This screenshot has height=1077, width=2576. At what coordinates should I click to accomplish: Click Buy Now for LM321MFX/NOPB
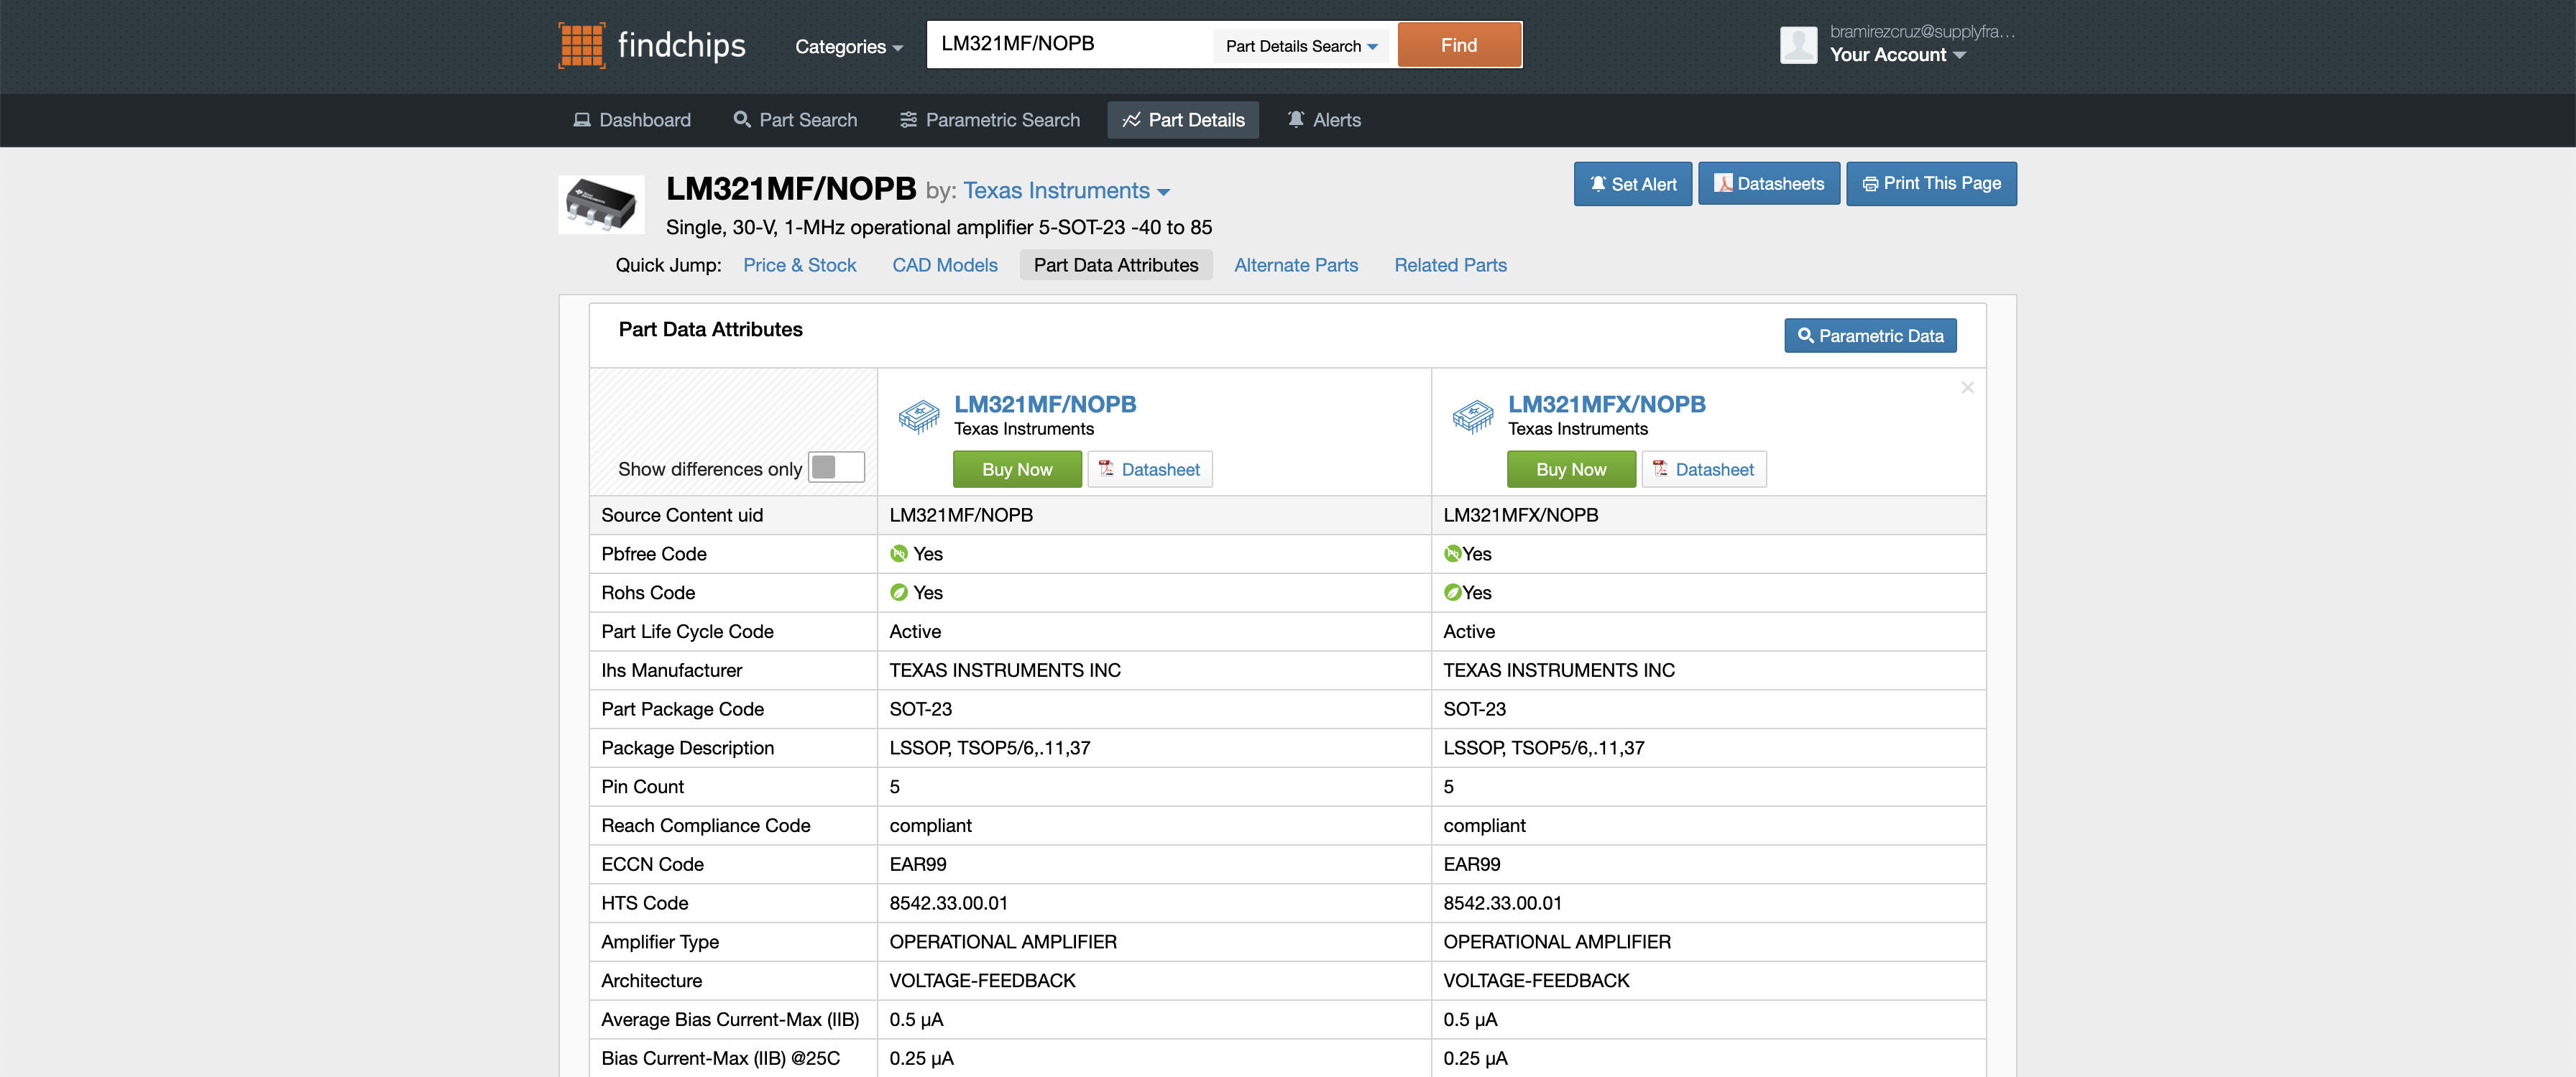coord(1571,469)
